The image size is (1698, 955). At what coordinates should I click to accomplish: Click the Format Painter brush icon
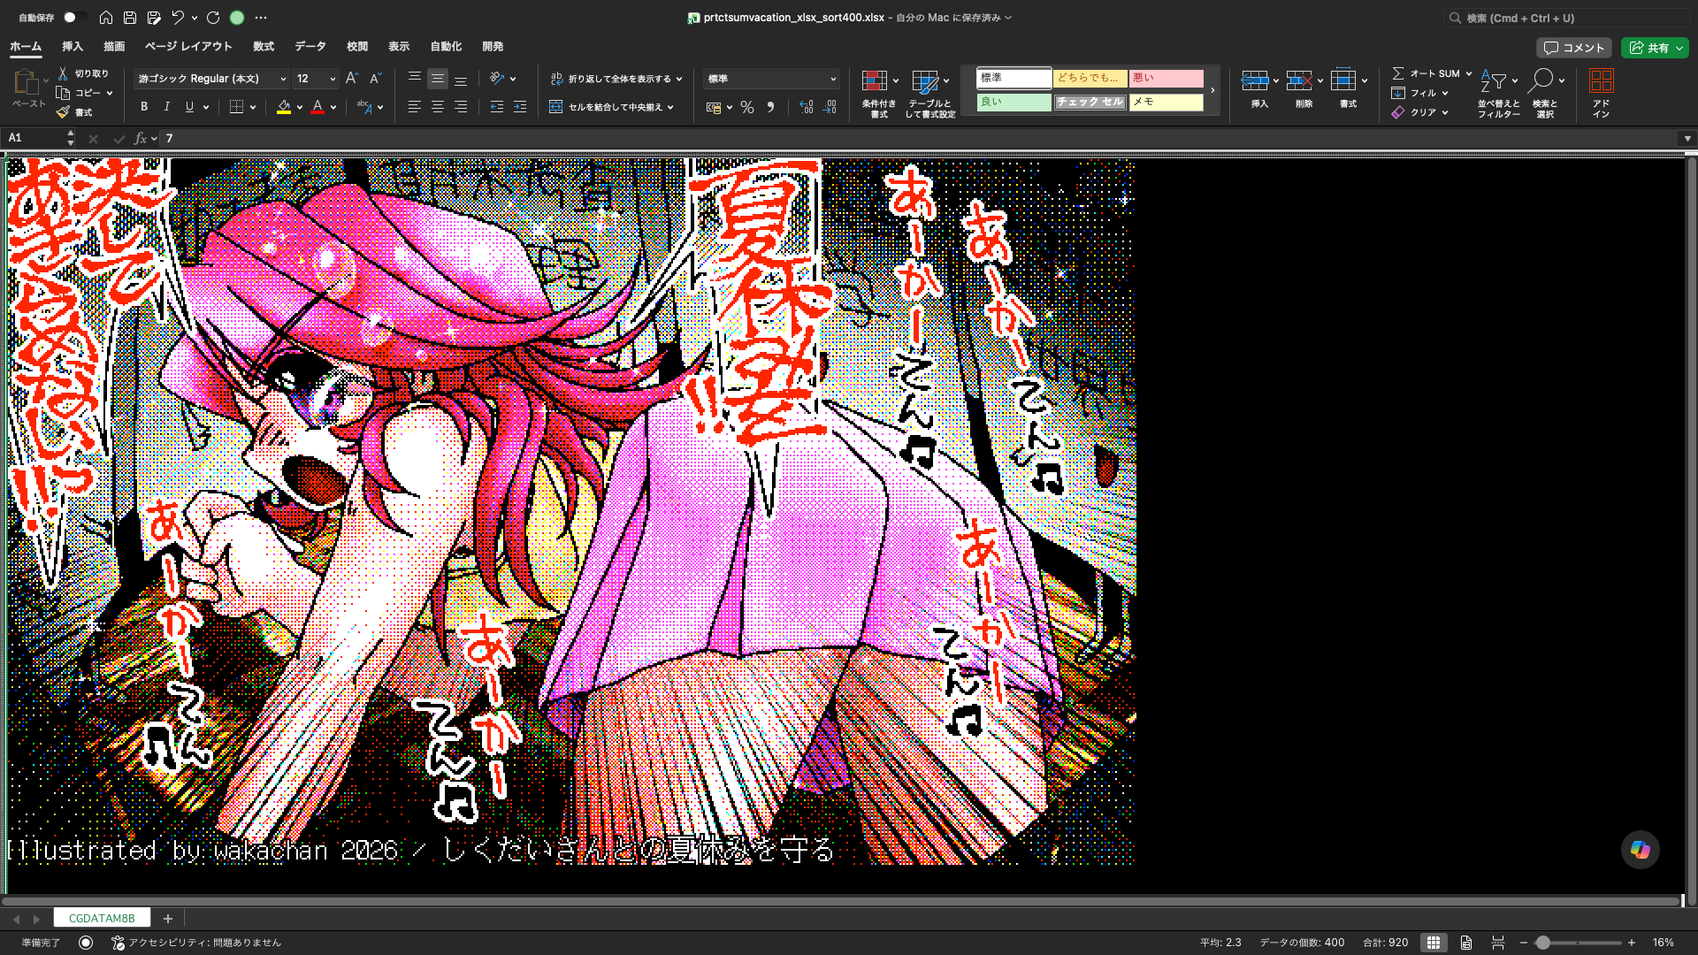pos(63,112)
